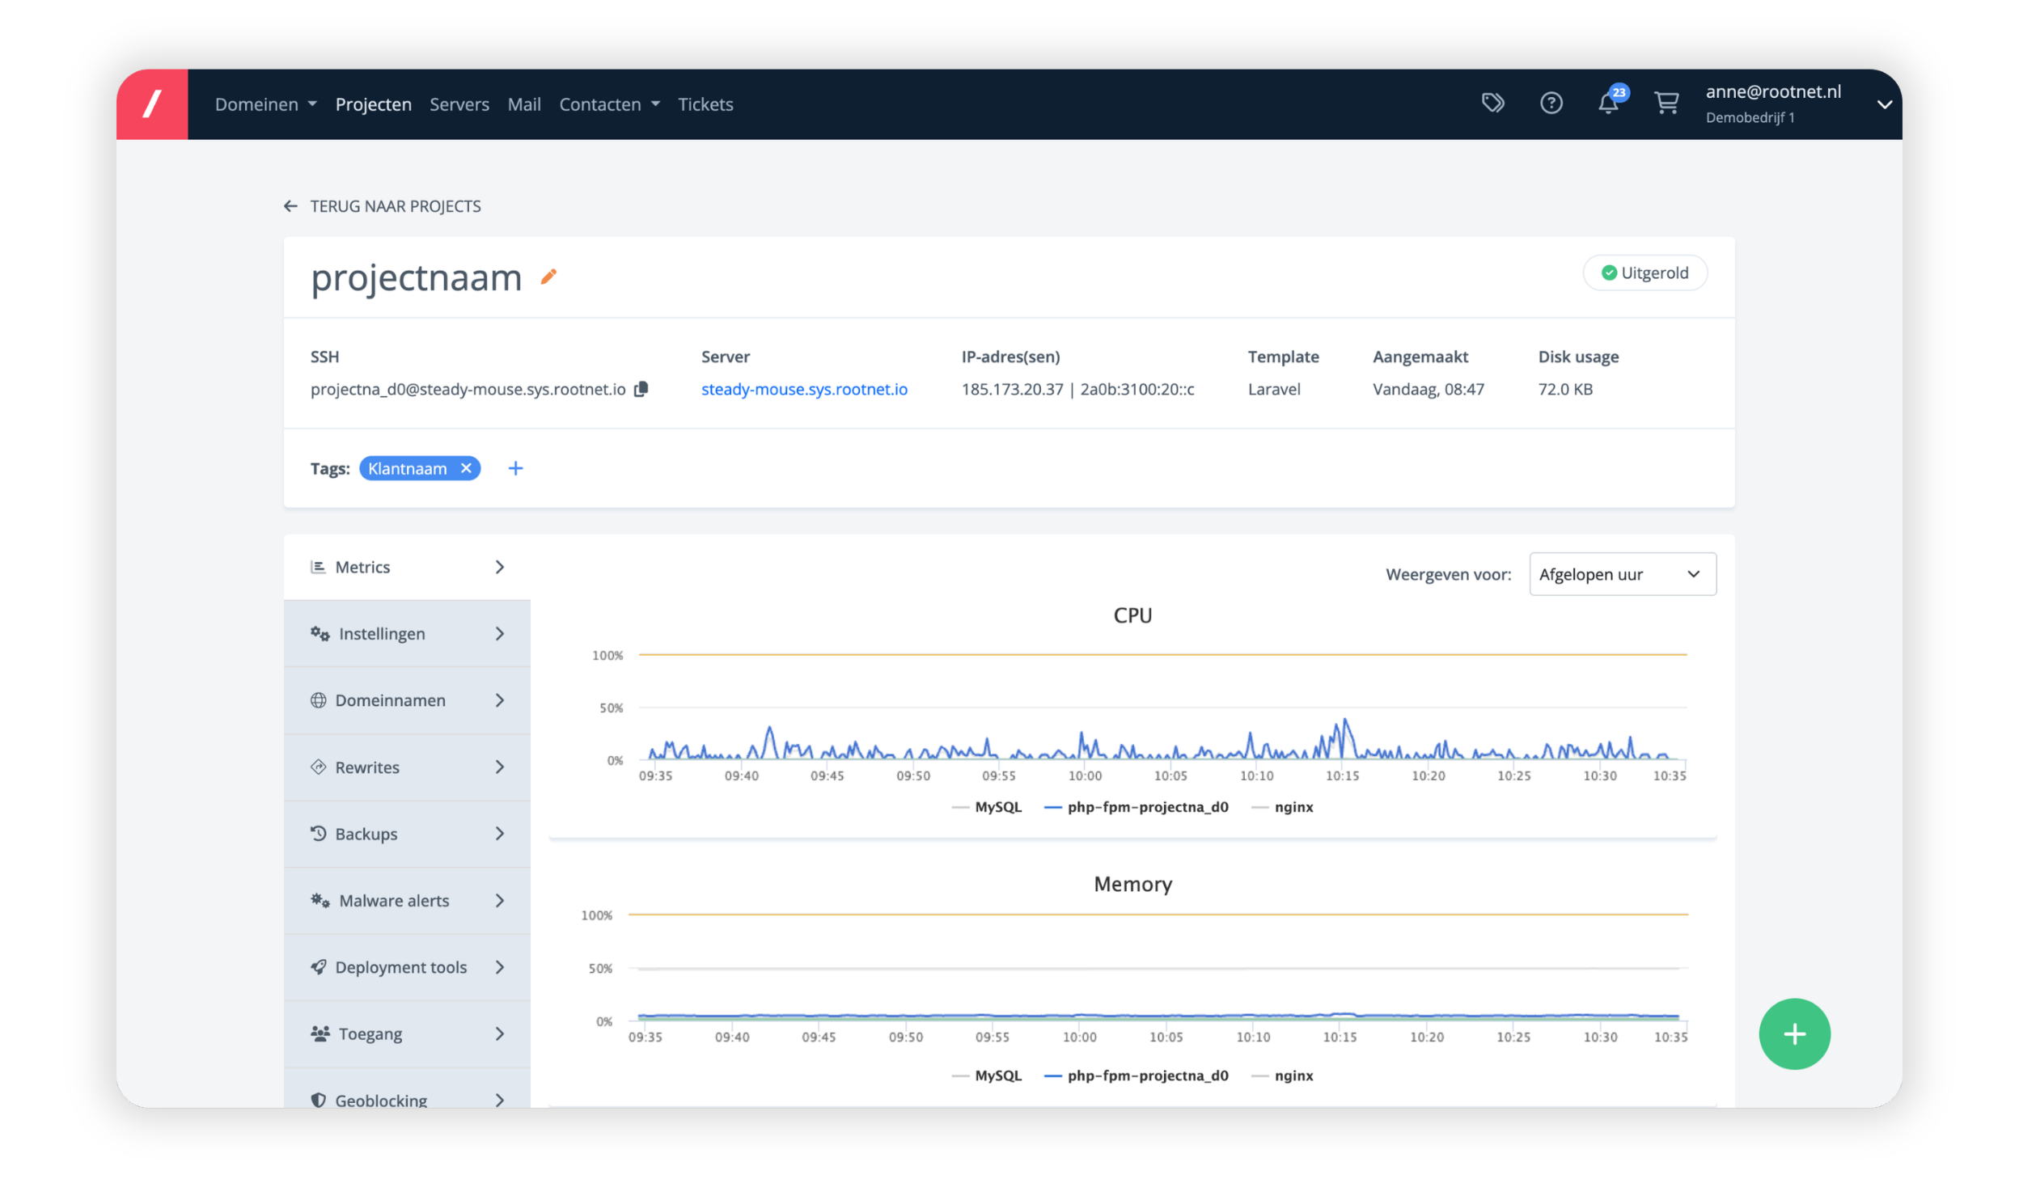Open the Afgelopen uur dropdown
Screen dimensions: 2019x1200
point(1622,573)
